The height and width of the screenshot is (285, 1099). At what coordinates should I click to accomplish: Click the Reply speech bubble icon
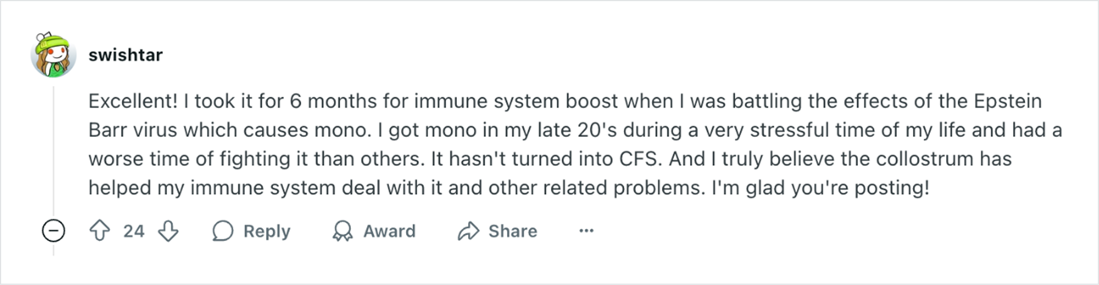pos(223,231)
